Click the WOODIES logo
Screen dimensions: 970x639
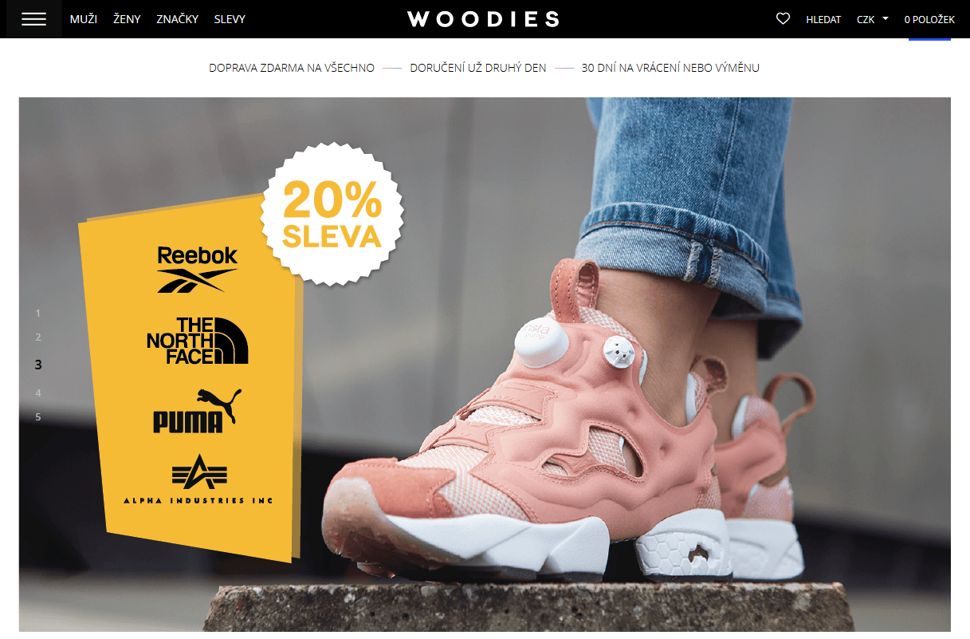point(483,19)
